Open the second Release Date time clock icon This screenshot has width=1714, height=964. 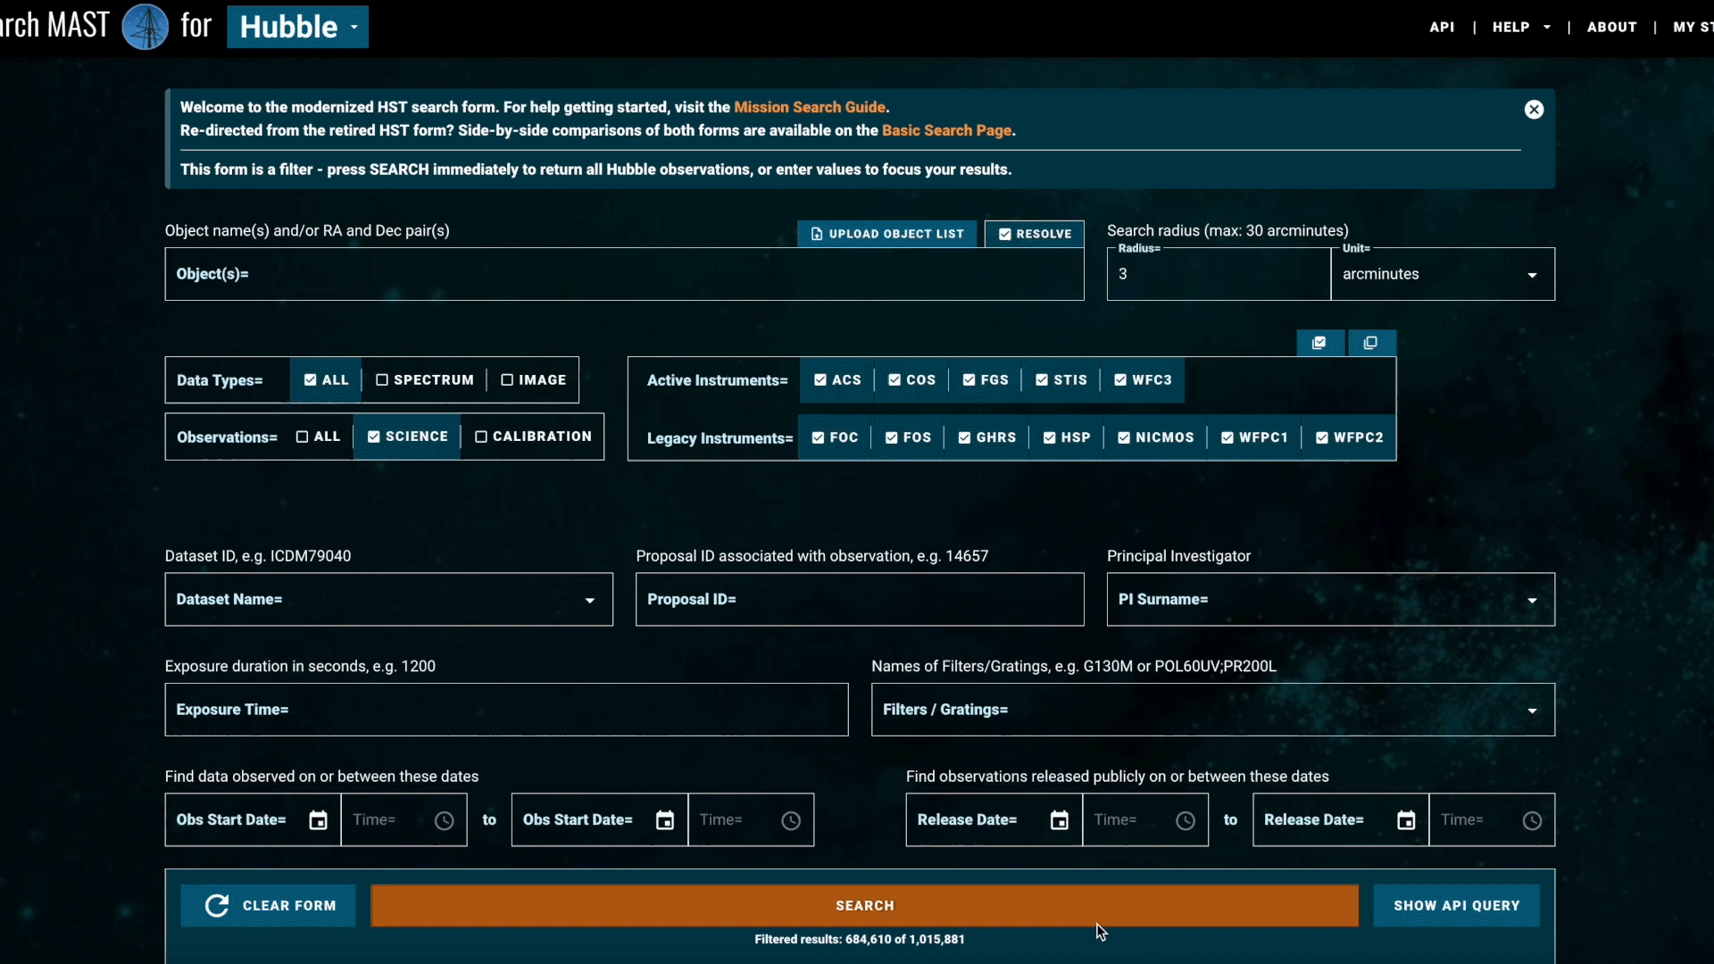pyautogui.click(x=1532, y=820)
